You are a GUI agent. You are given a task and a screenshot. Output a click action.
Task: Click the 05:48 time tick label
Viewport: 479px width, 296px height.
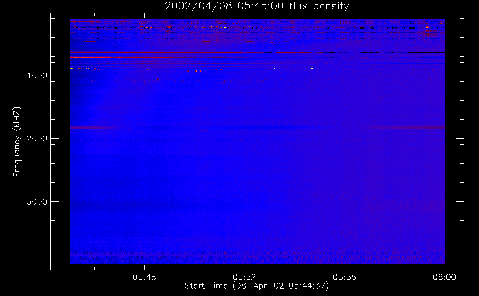pyautogui.click(x=144, y=277)
